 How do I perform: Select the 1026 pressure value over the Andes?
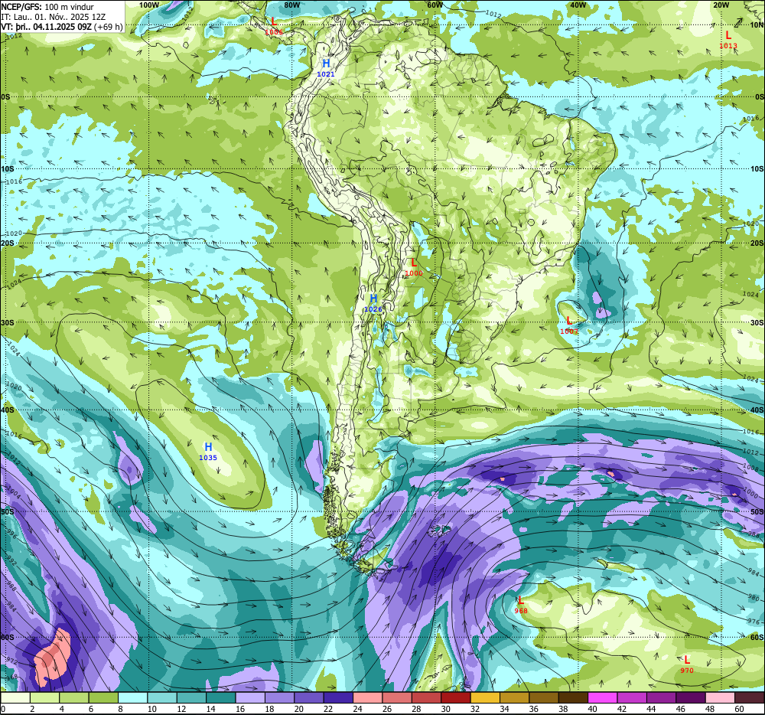tap(373, 309)
